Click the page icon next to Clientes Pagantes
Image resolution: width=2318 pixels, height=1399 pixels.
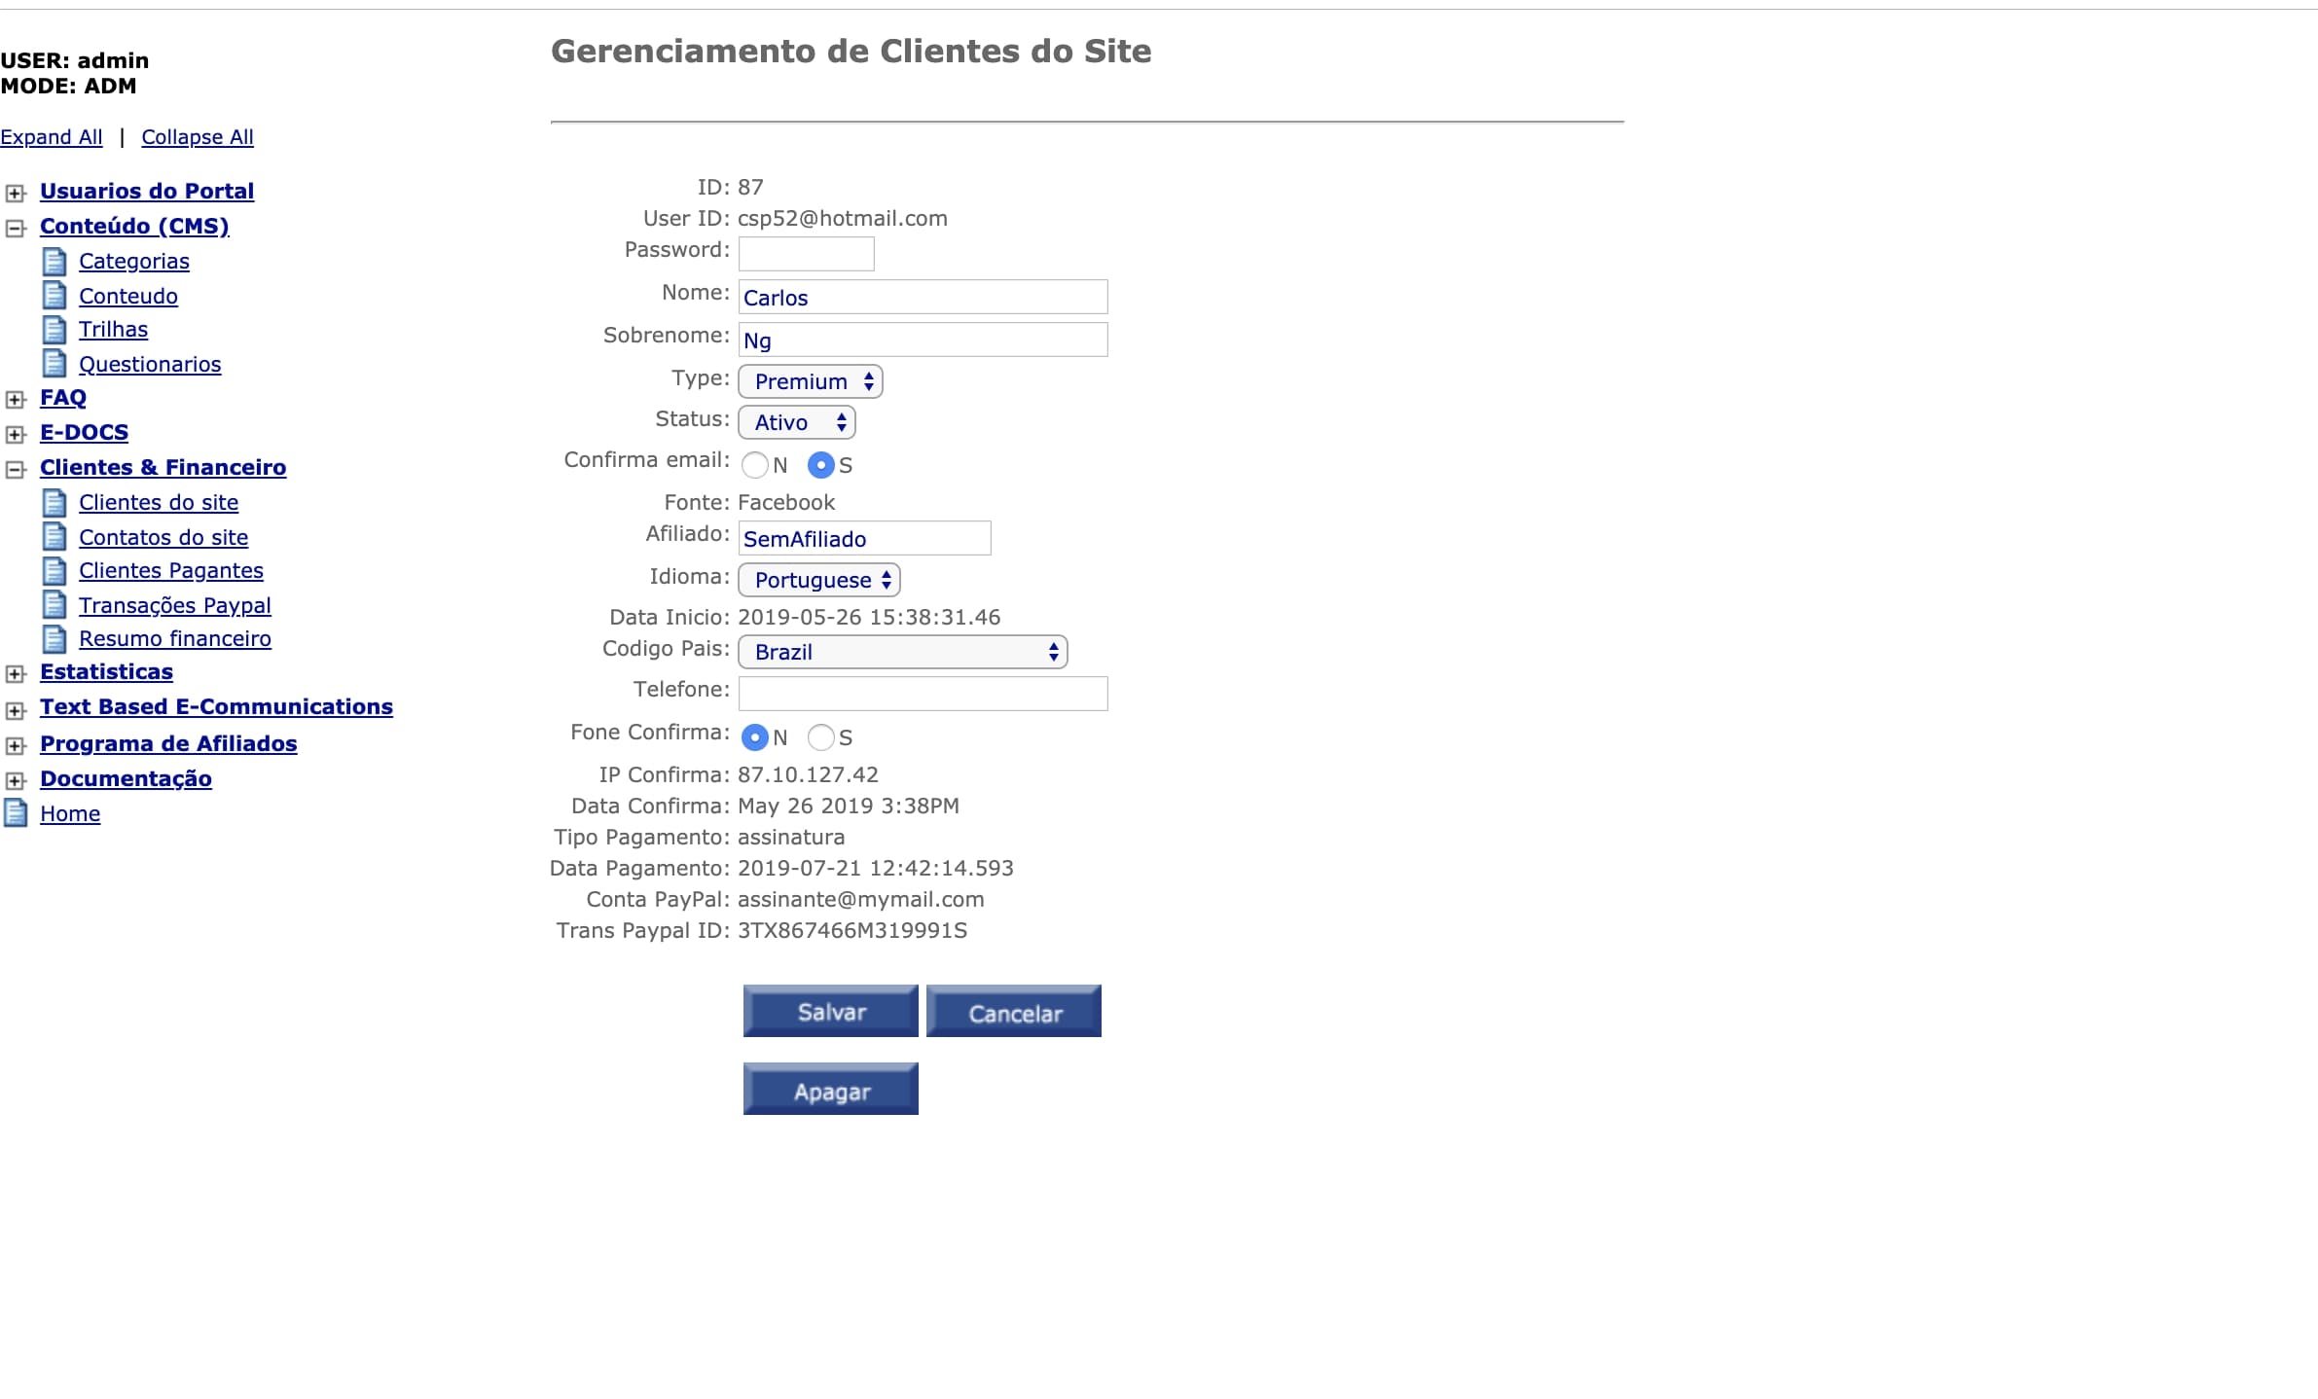point(54,571)
